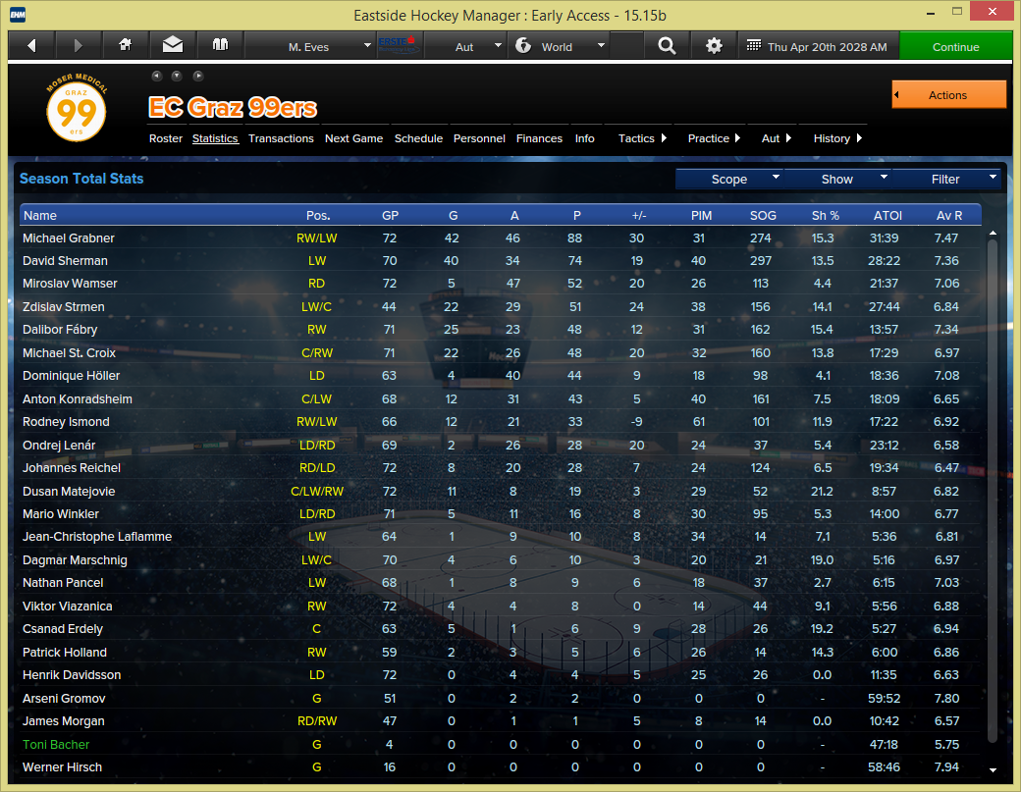Sort by the SOG column header

pyautogui.click(x=763, y=215)
